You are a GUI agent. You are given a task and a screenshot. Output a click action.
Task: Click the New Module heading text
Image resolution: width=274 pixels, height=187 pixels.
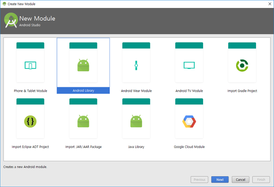point(37,18)
